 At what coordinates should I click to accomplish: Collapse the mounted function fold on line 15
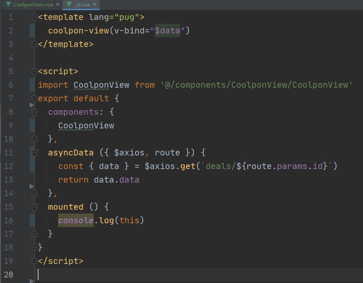click(x=34, y=207)
